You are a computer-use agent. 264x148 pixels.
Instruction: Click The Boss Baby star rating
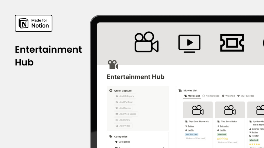(x=222, y=139)
